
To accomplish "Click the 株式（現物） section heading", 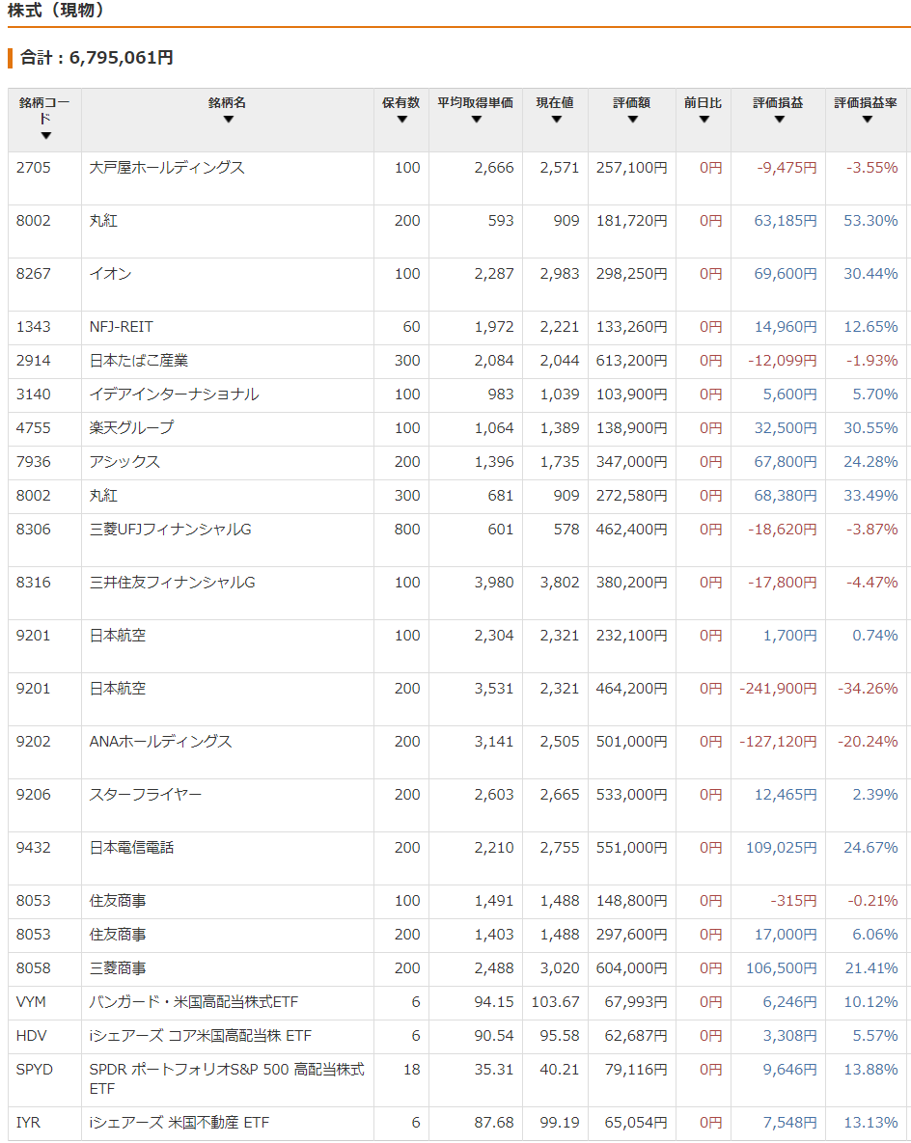I will click(59, 11).
